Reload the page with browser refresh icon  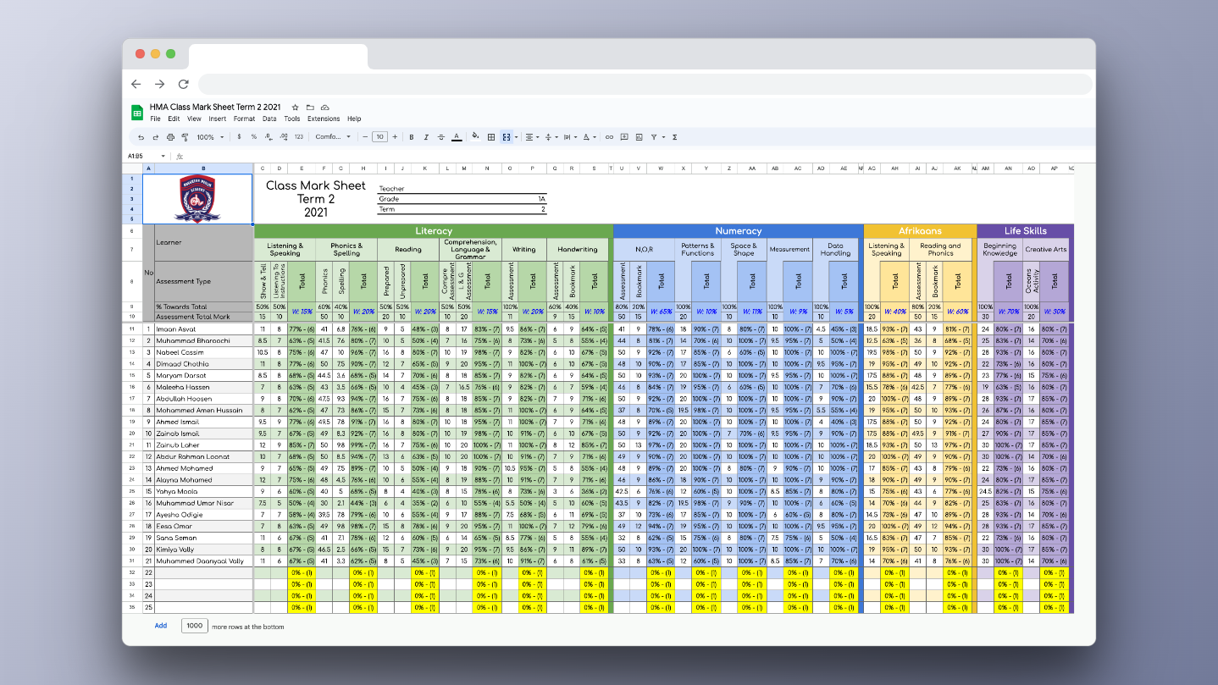coord(183,84)
